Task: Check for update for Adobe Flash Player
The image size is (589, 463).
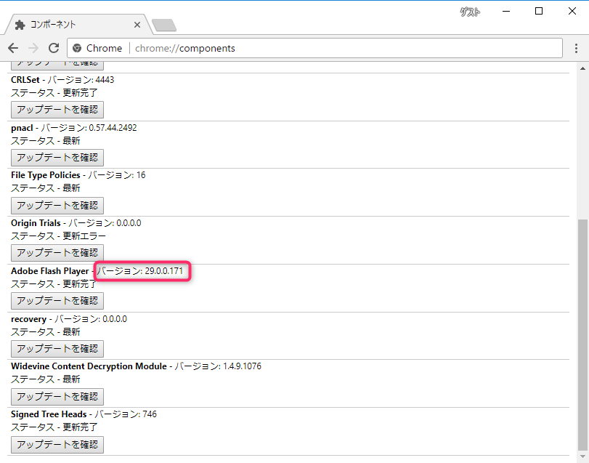Action: tap(57, 301)
